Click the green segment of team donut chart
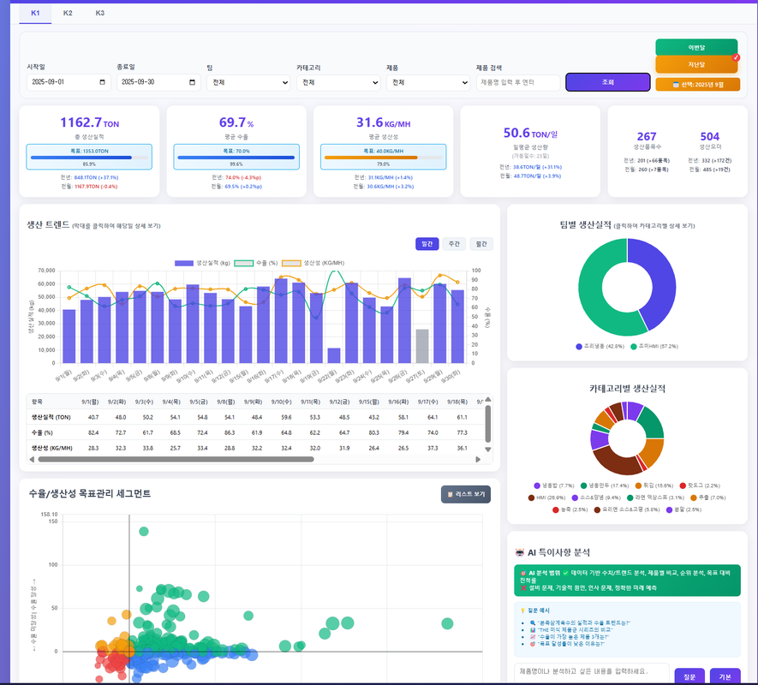 592,295
